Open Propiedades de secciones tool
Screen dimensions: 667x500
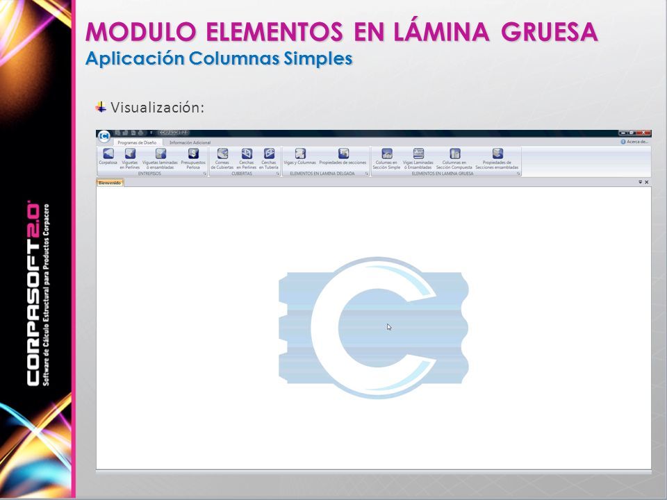coord(343,157)
